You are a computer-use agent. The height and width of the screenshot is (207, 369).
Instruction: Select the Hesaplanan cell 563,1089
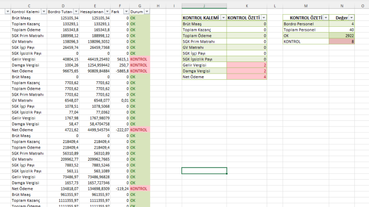(x=95, y=171)
